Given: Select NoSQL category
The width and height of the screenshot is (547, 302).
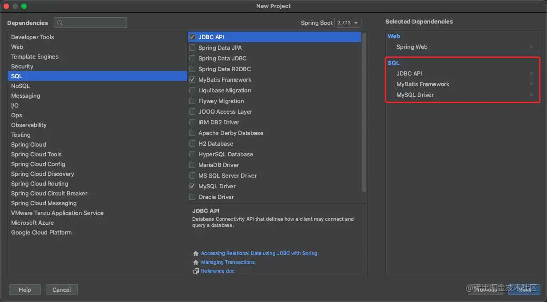Looking at the screenshot, I should point(97,86).
